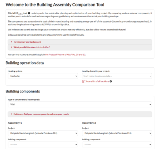Image resolution: width=160 pixels, height=149 pixels.
Task: Open the Assembly 2 Project dropdown
Action: point(117,133)
